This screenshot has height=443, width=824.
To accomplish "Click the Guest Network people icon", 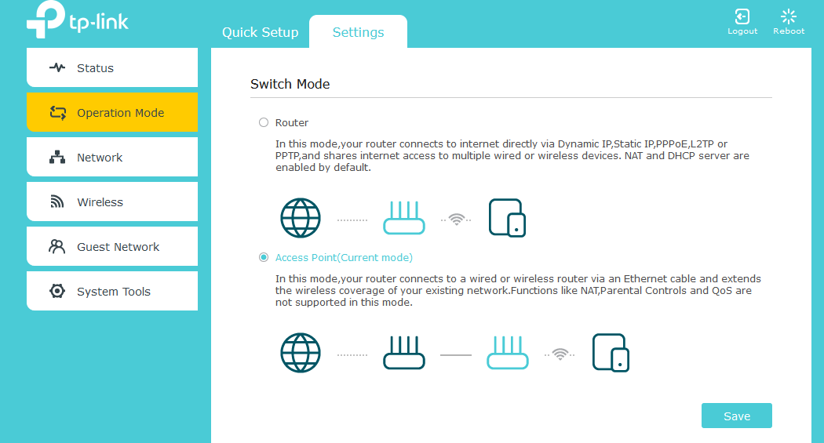I will [57, 247].
